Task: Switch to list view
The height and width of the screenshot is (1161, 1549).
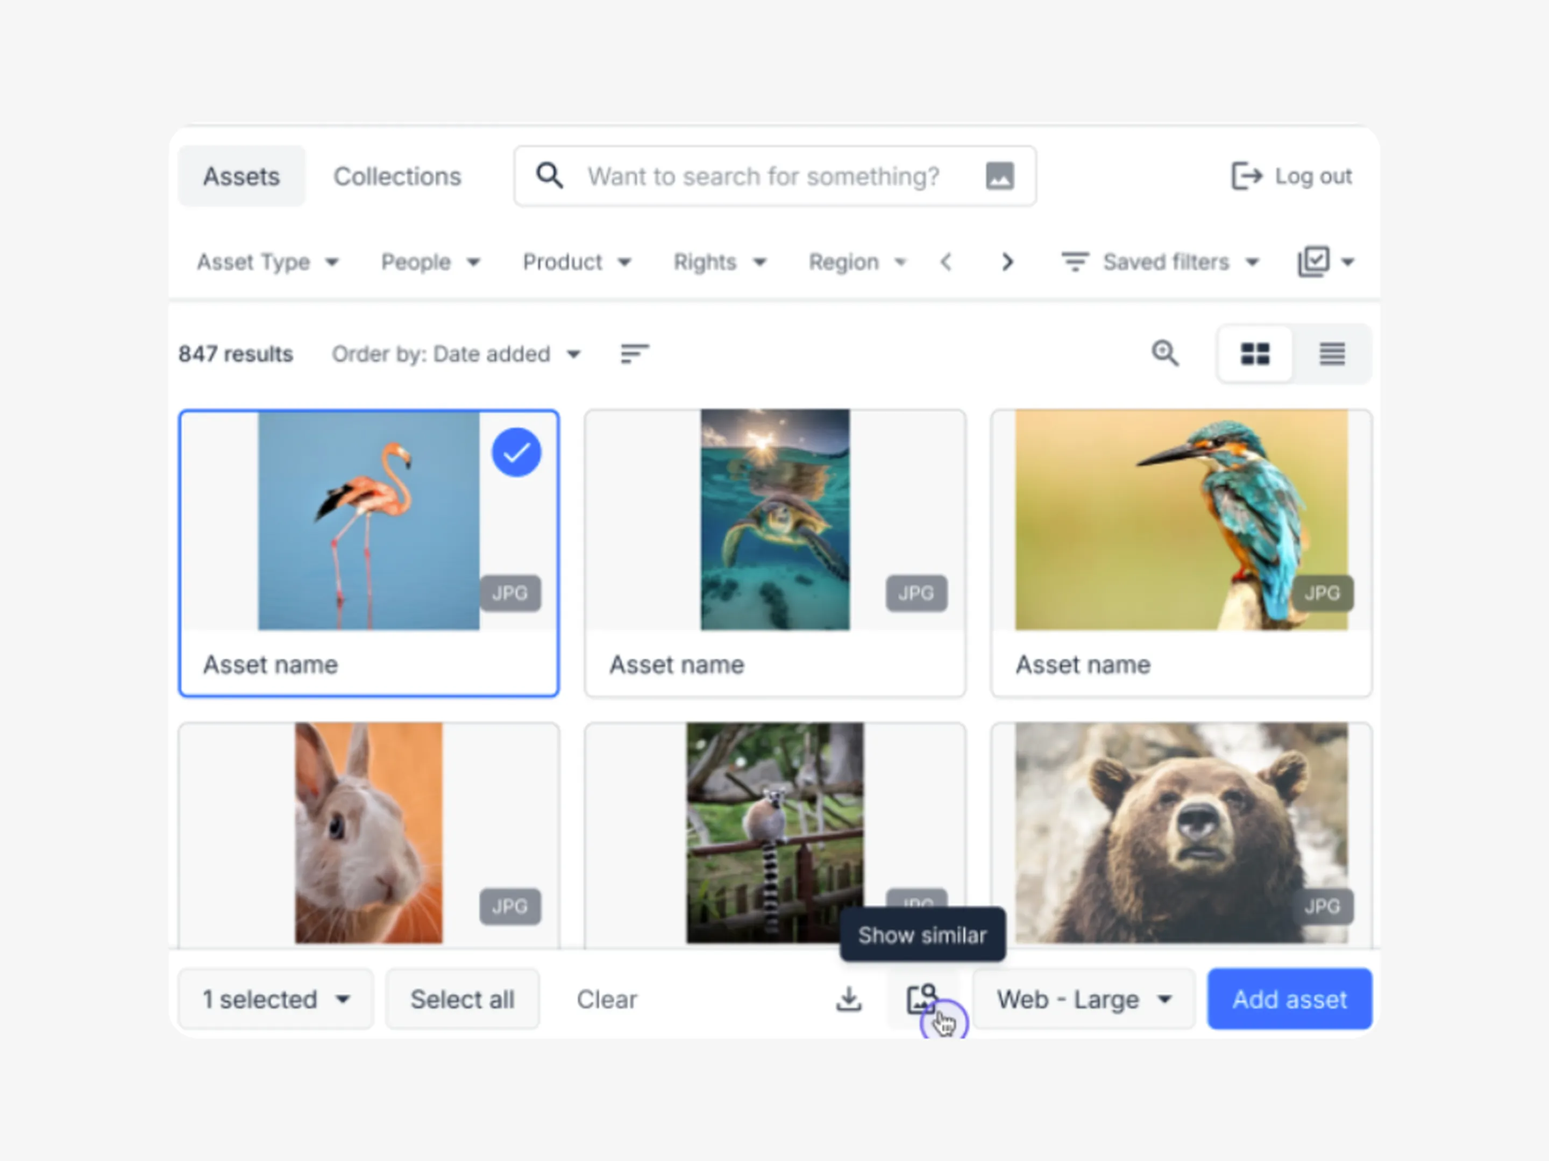Action: tap(1332, 354)
